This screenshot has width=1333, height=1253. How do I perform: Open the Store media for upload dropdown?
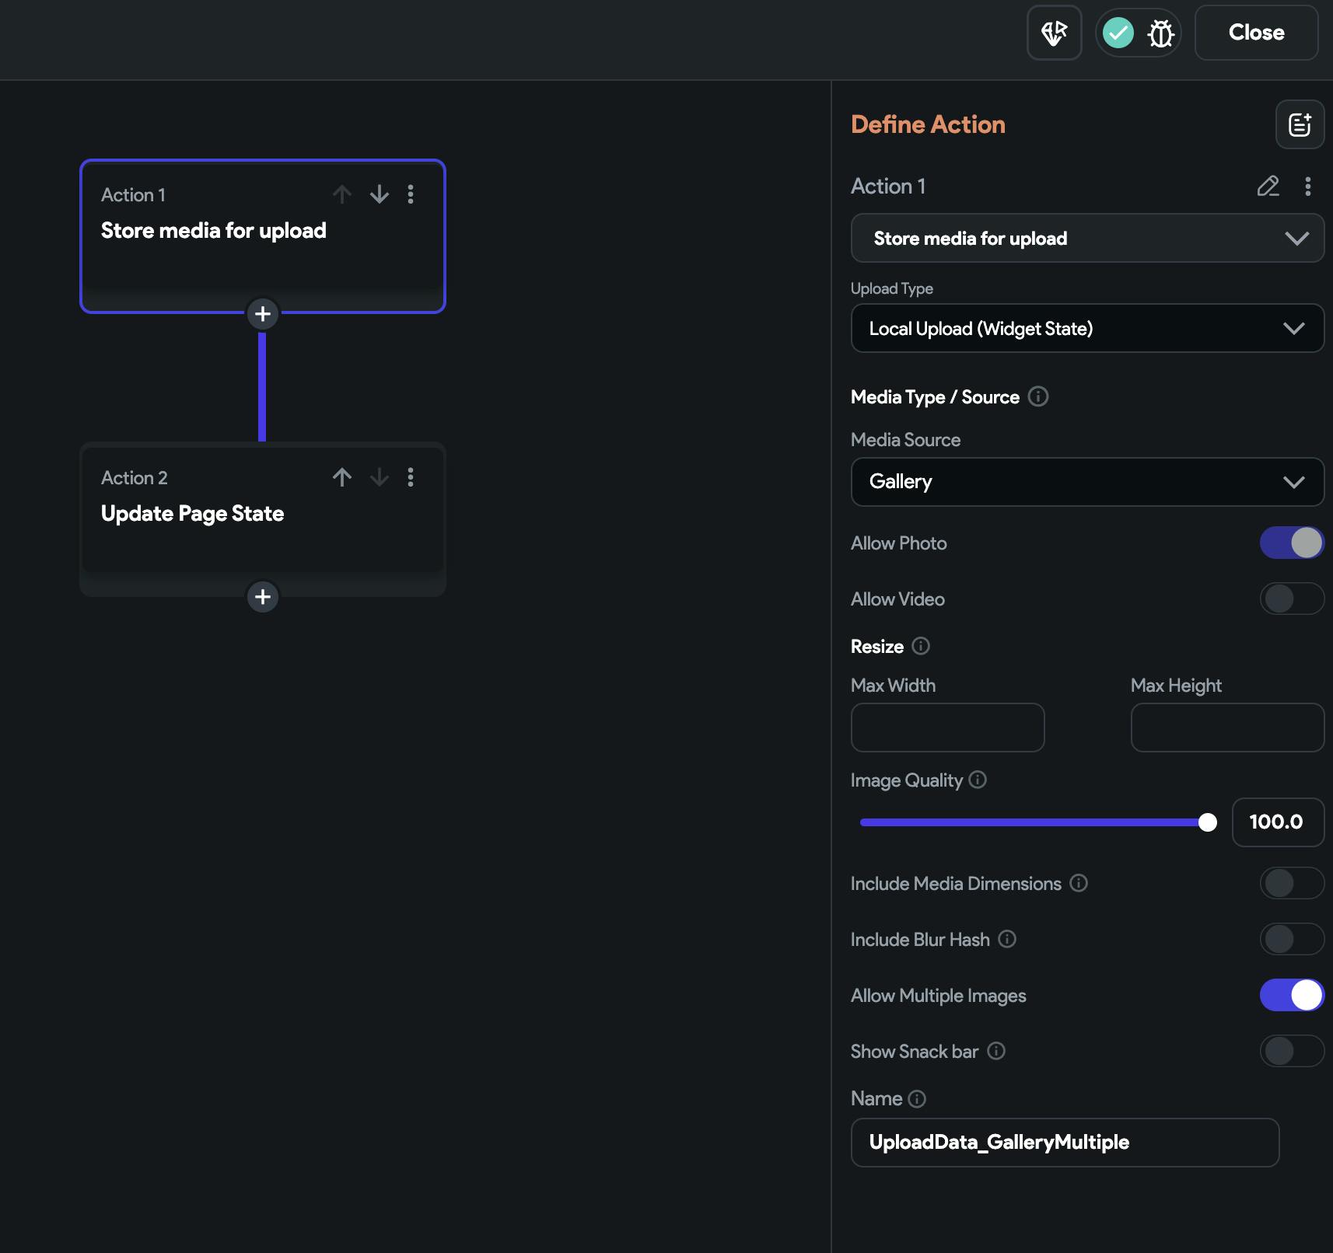[x=1086, y=239]
